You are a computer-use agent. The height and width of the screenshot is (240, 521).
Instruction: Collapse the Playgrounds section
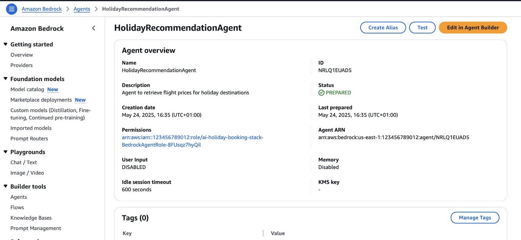pos(6,152)
